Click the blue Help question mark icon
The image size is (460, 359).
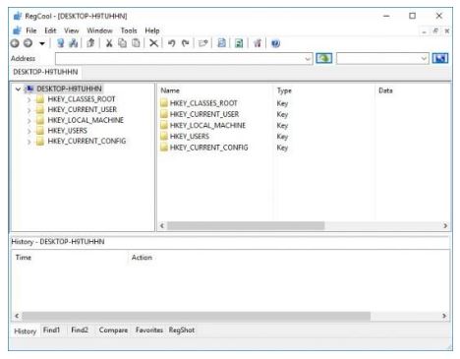(x=275, y=43)
